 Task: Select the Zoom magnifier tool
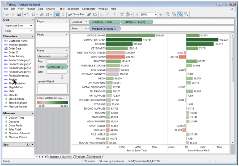(186, 15)
